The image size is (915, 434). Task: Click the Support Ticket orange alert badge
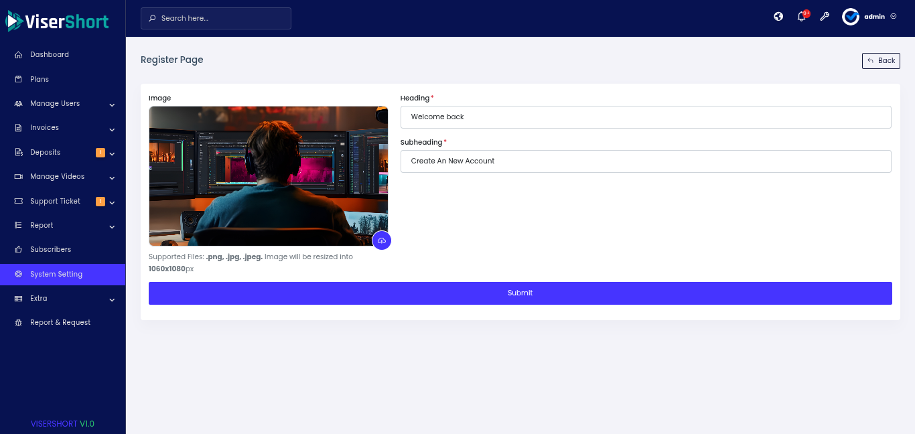100,202
